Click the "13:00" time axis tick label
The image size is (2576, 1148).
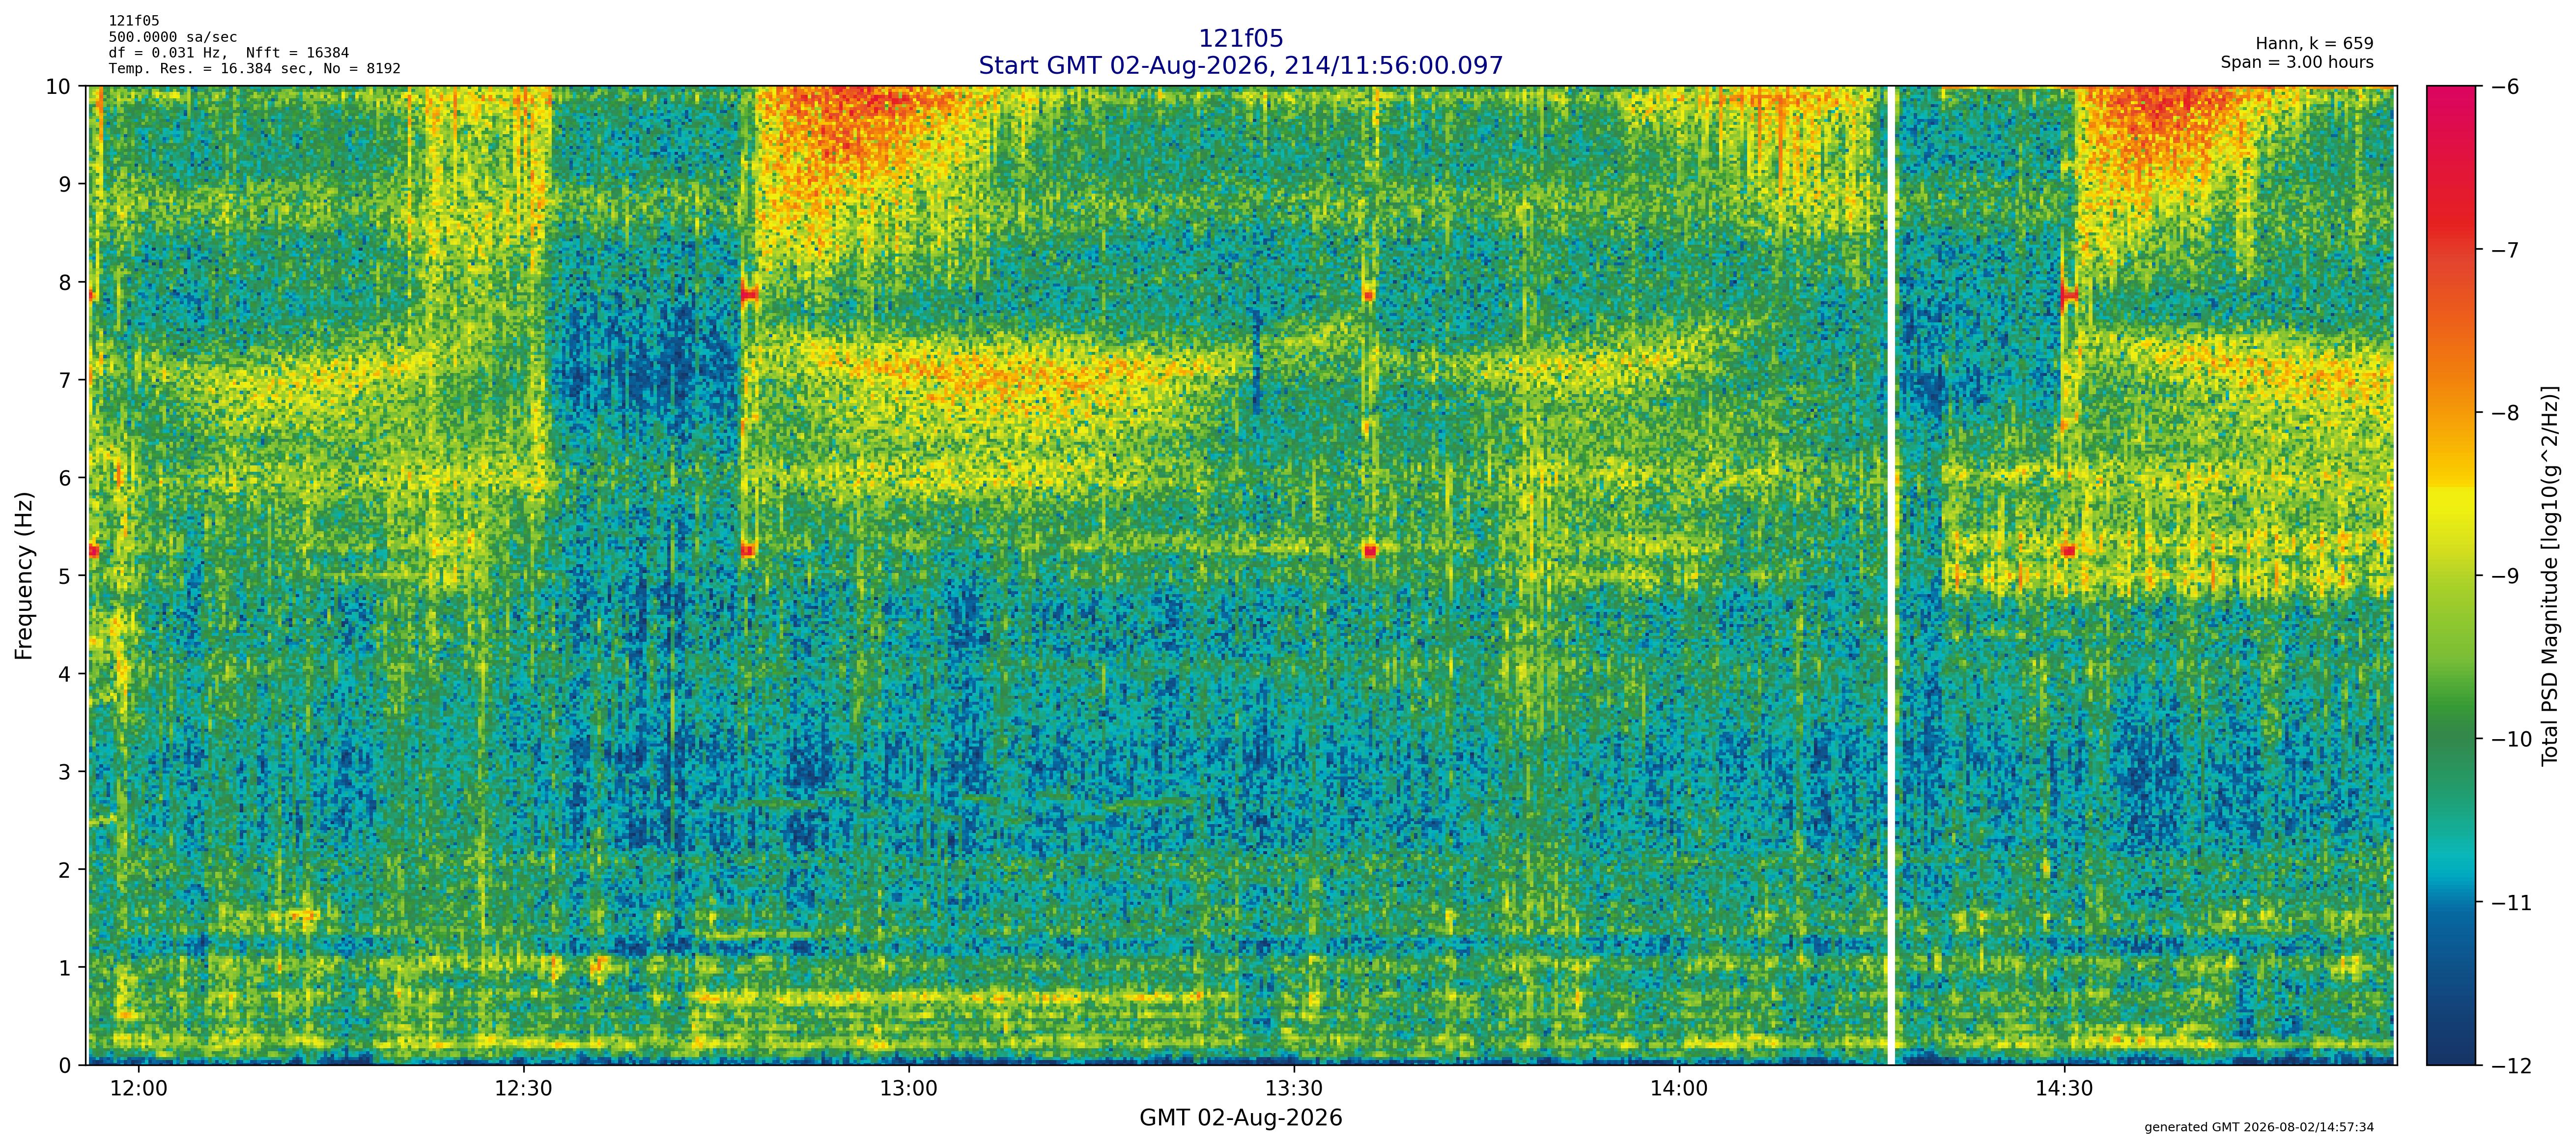click(x=908, y=1088)
